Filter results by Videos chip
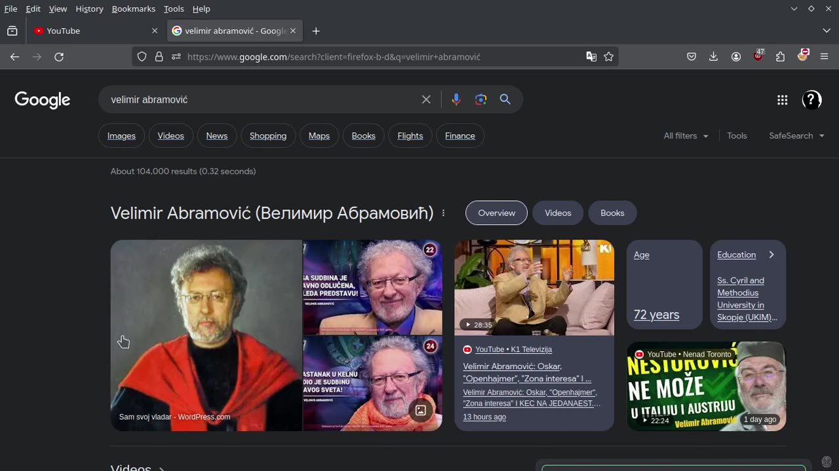 coord(171,135)
